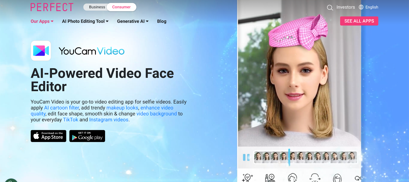
Task: Select the Consumer toggle option
Action: (121, 7)
